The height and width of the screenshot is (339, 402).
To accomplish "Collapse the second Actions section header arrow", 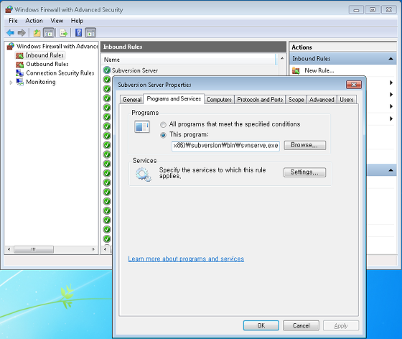I will [391, 170].
